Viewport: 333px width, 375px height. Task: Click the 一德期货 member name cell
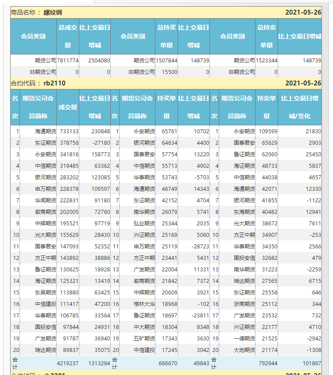pyautogui.click(x=244, y=338)
